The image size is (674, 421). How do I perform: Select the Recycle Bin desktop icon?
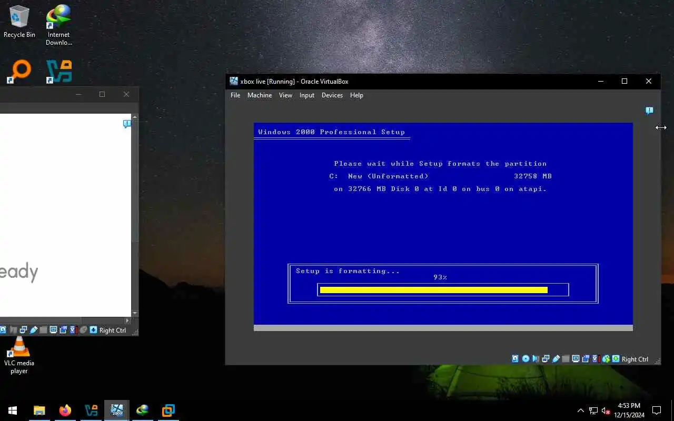(19, 22)
